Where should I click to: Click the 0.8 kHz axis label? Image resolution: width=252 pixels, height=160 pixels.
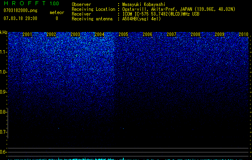point(4,112)
